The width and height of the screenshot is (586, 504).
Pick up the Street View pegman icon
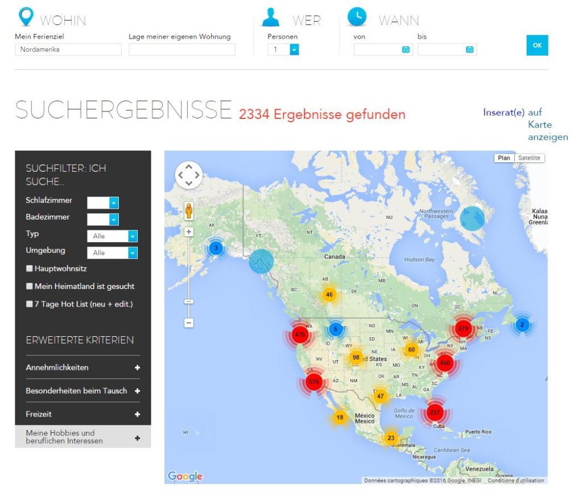[189, 211]
